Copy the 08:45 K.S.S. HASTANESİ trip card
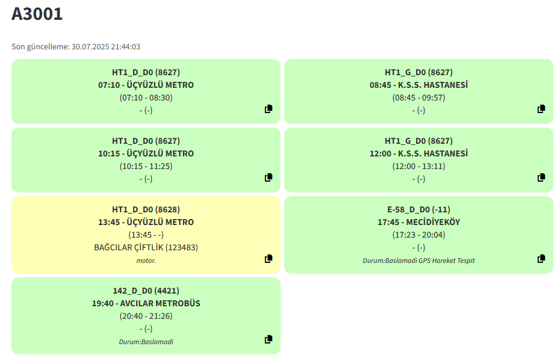 (541, 109)
